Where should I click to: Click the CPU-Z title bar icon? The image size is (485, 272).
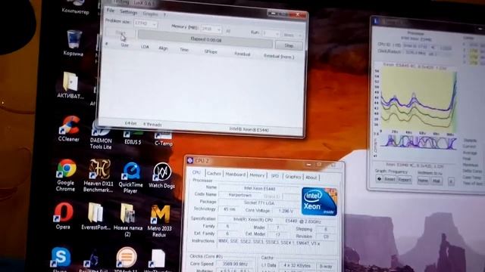pos(190,160)
